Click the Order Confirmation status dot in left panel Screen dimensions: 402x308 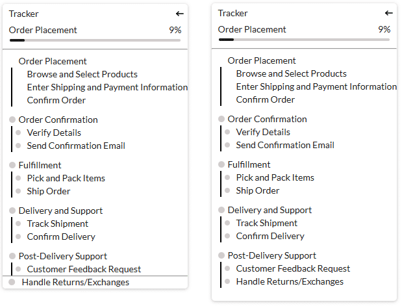click(12, 120)
